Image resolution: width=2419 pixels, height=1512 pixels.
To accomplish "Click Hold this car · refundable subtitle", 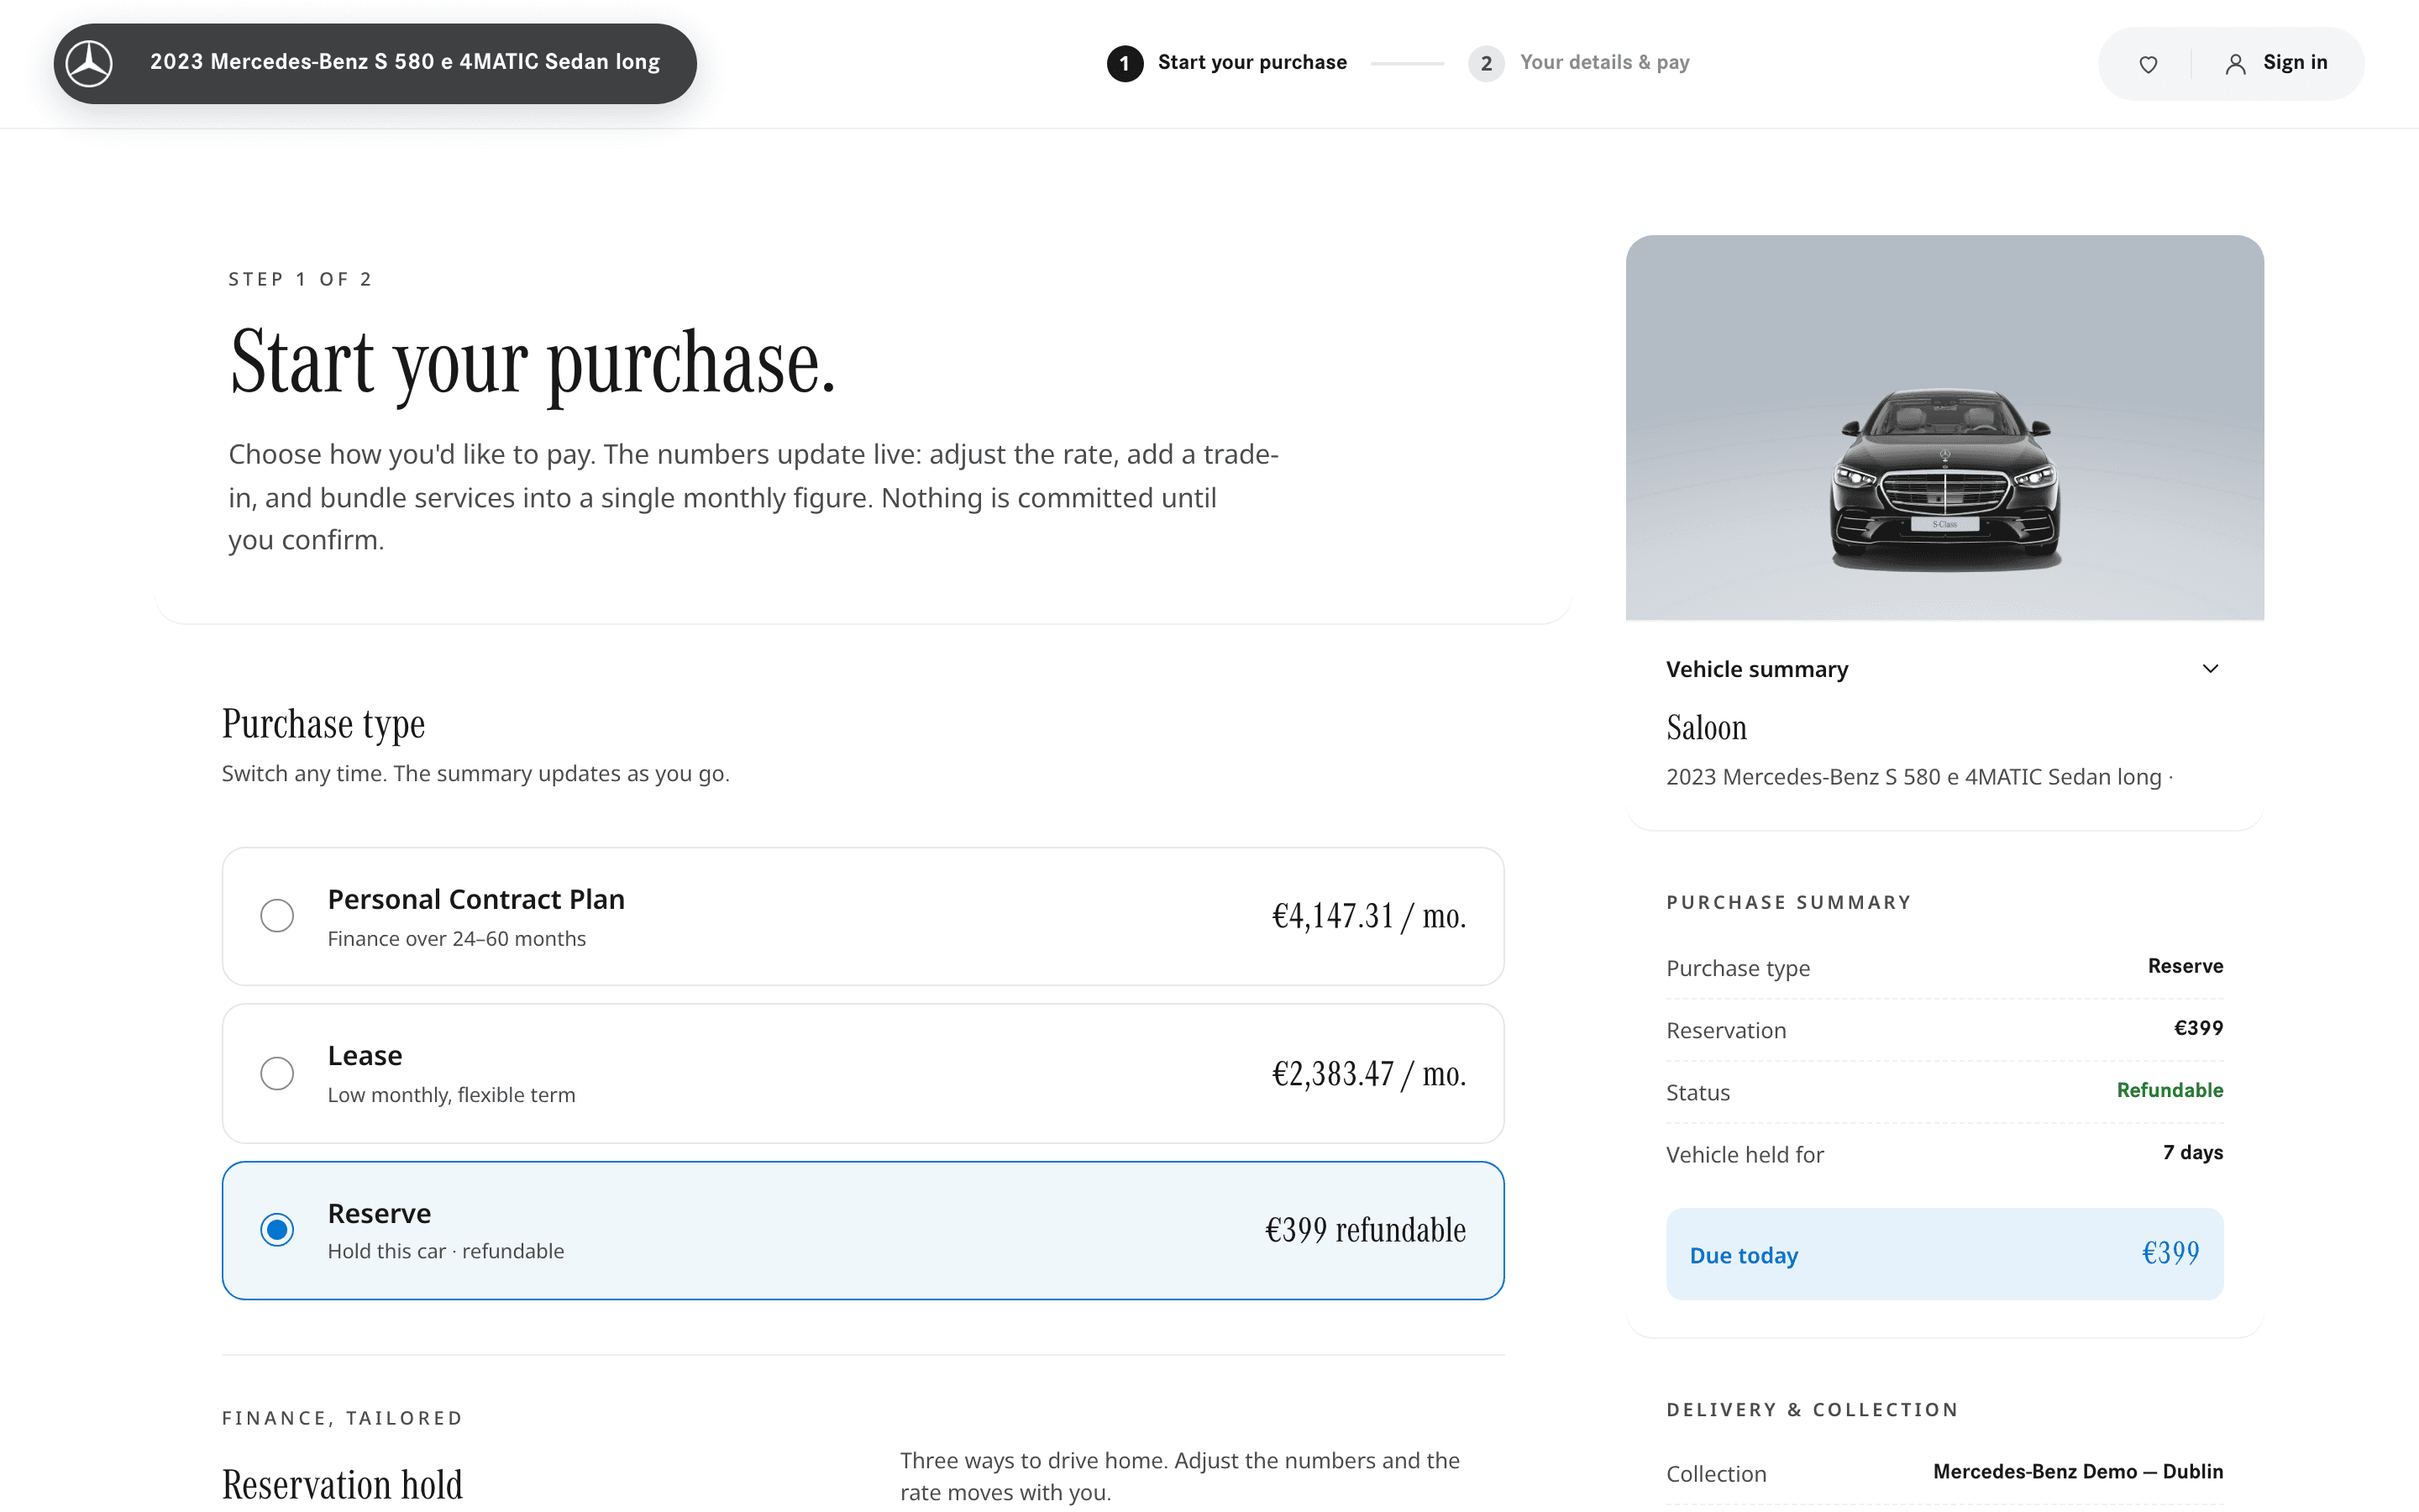I will tap(446, 1251).
